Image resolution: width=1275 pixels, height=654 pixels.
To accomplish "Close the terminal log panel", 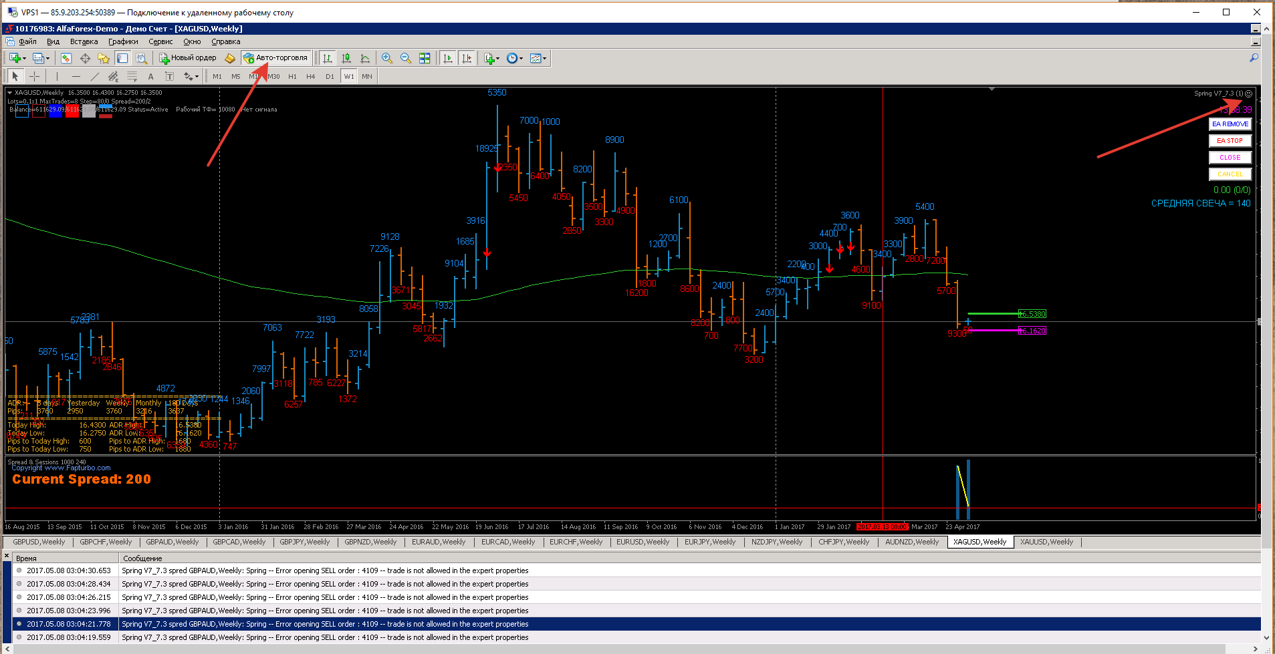I will (7, 556).
